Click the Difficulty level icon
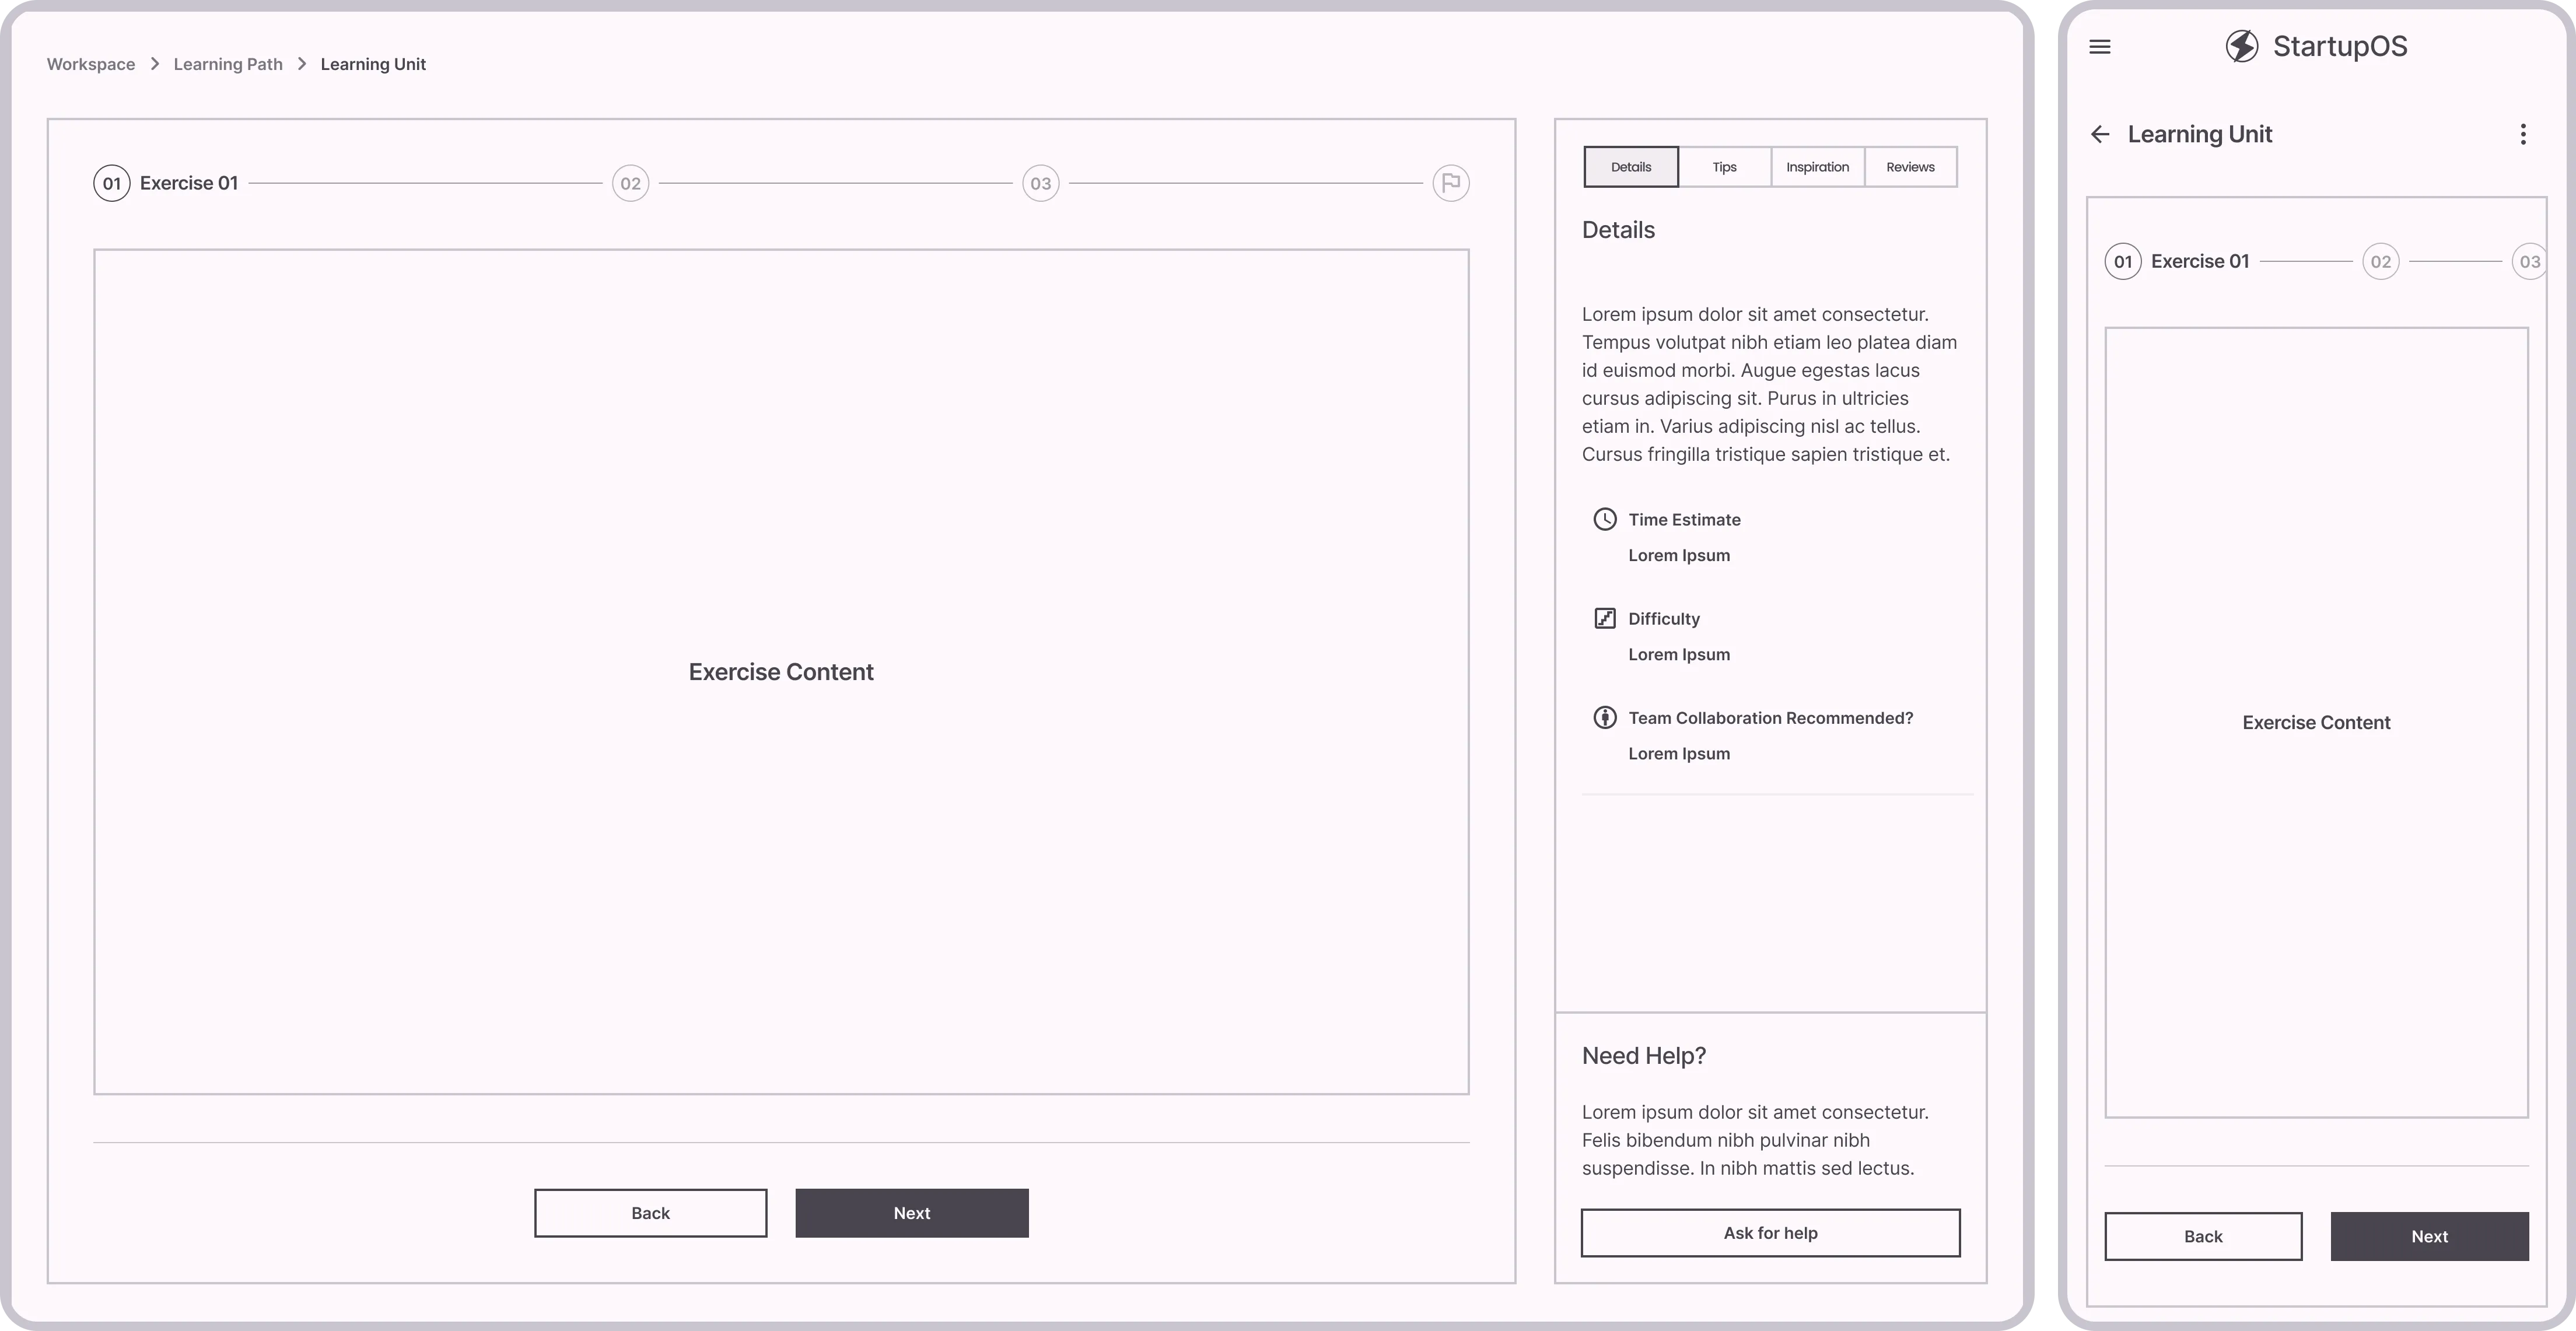Screen dimensions: 2576x1331 pyautogui.click(x=1605, y=618)
